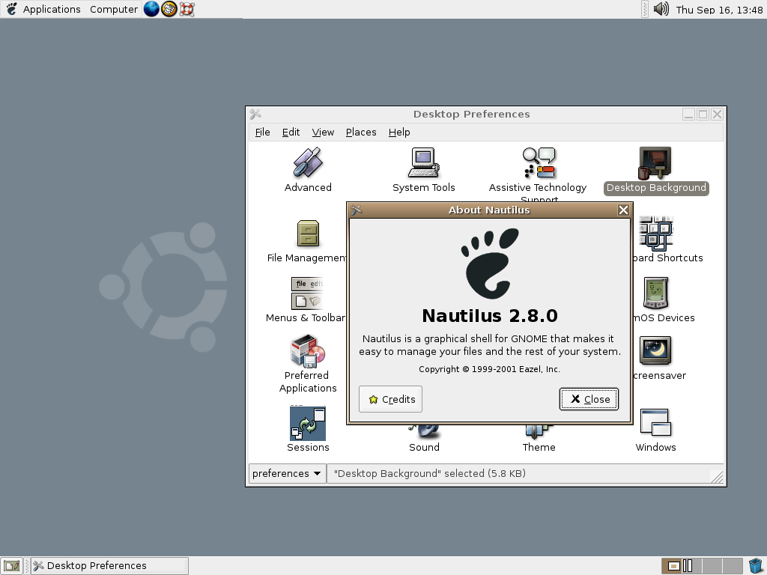Click the Close button in About dialog

(x=589, y=399)
